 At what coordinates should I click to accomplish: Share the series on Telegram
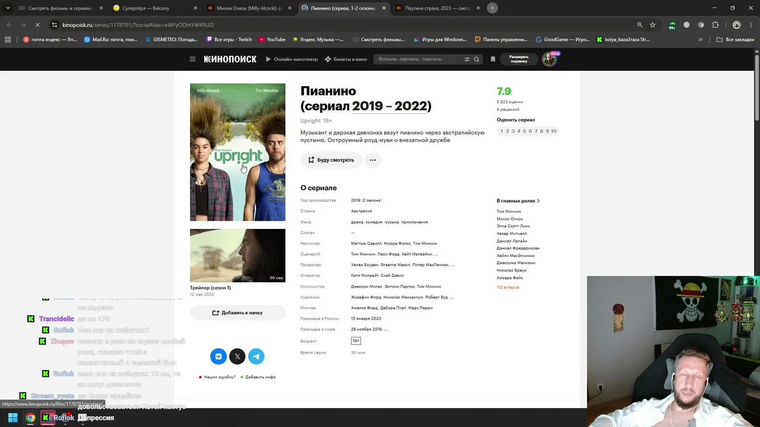(256, 356)
